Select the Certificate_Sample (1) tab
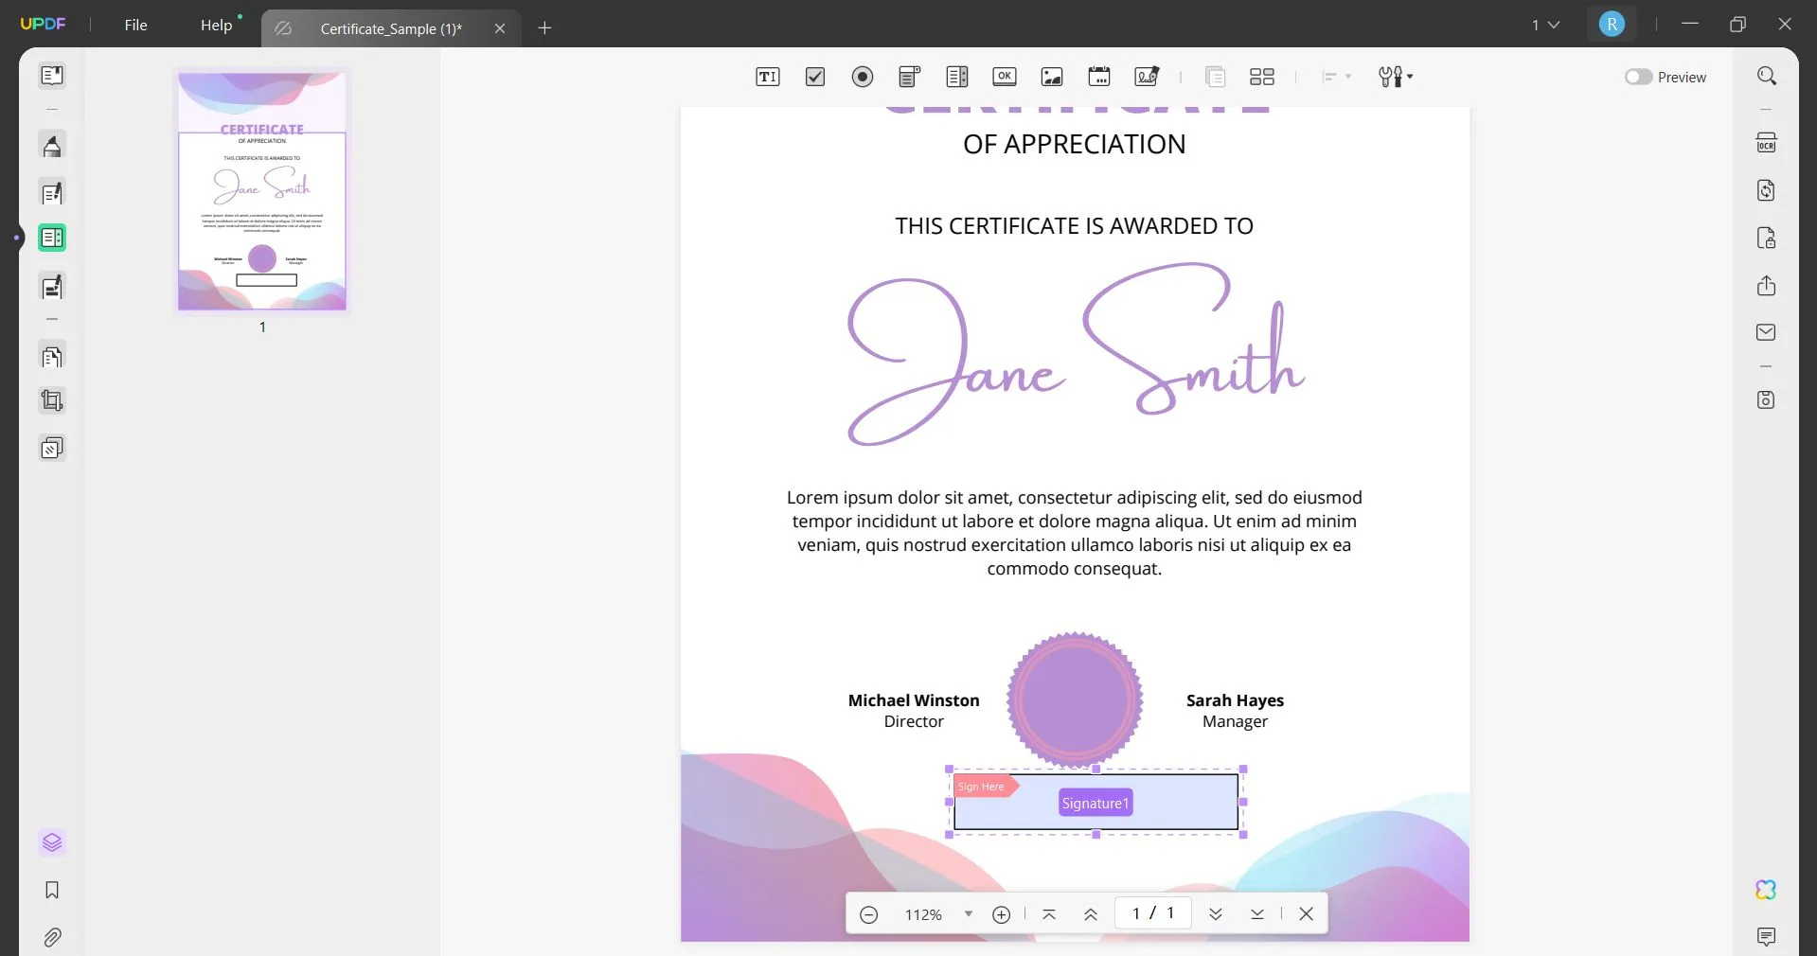The height and width of the screenshot is (956, 1817). point(390,28)
